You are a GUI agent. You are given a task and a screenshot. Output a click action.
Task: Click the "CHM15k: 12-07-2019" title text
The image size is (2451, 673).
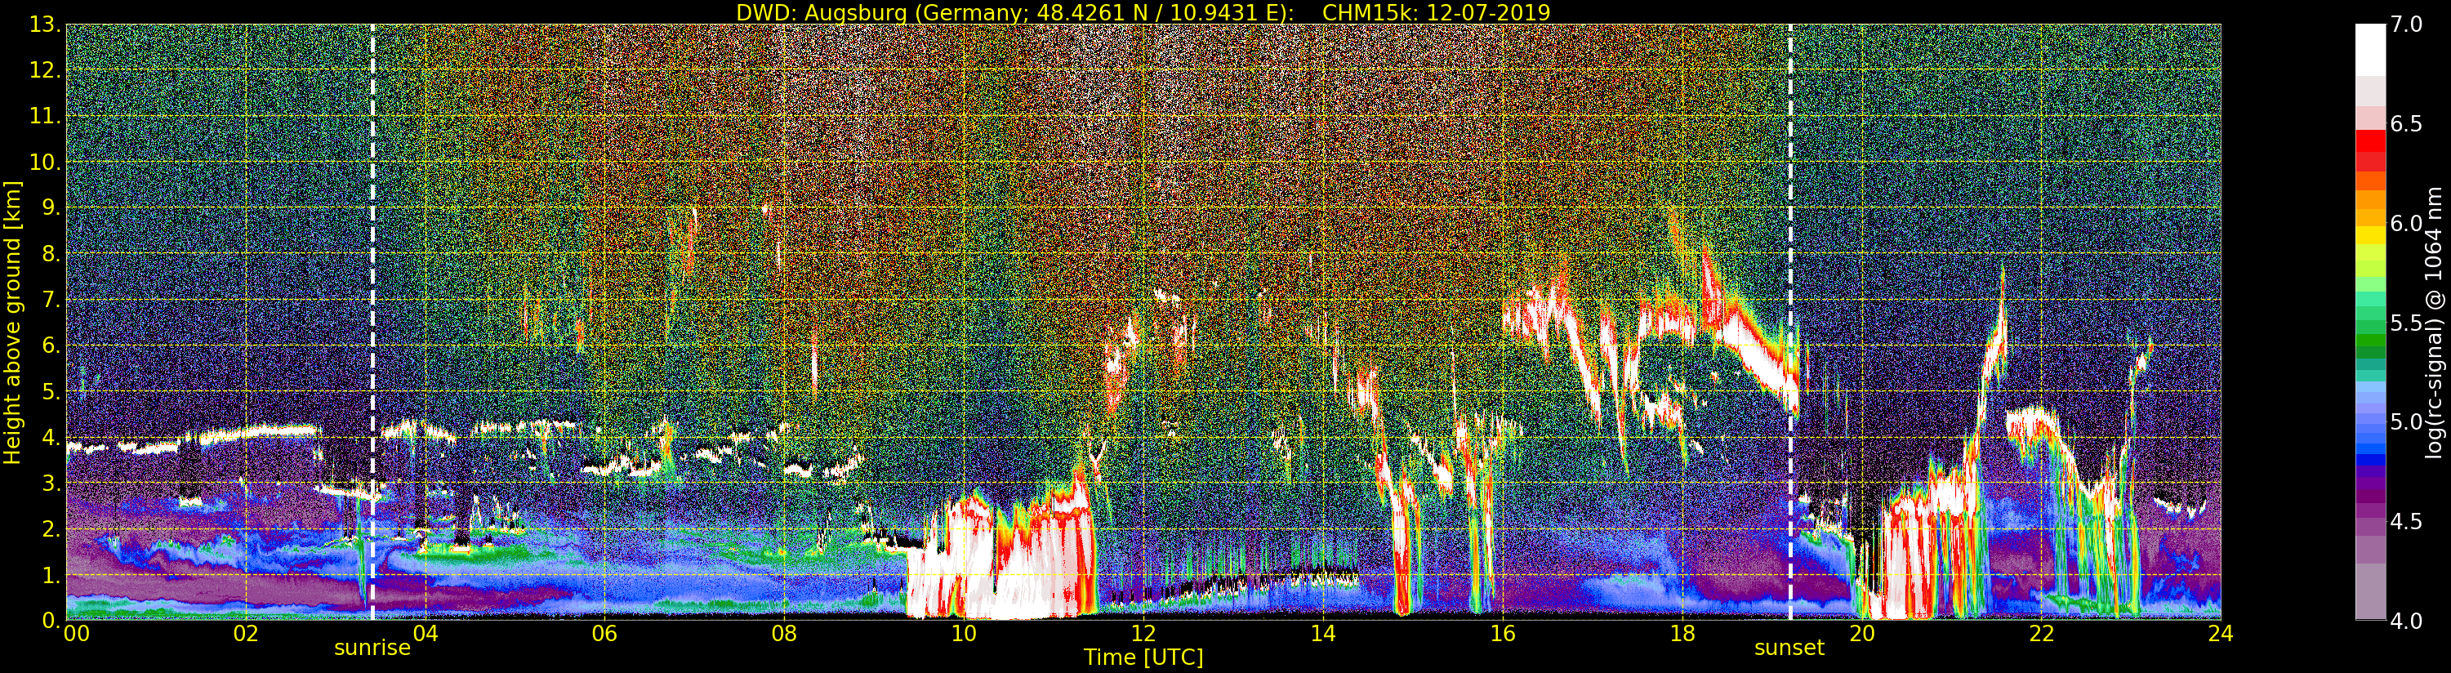[1436, 12]
